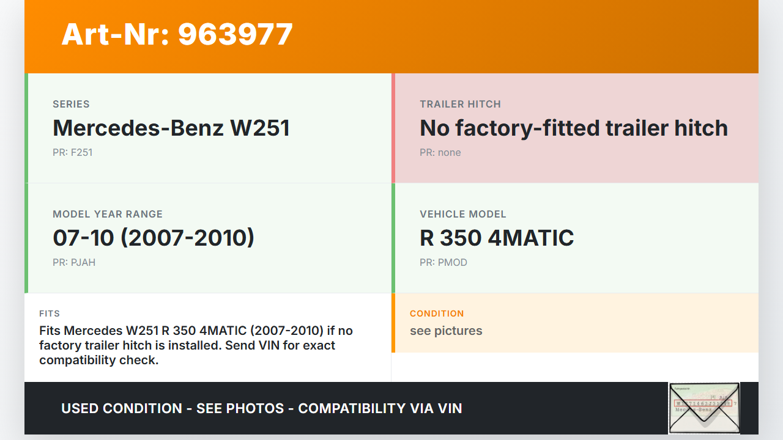
Task: Click the PR: none label
Action: pos(440,152)
